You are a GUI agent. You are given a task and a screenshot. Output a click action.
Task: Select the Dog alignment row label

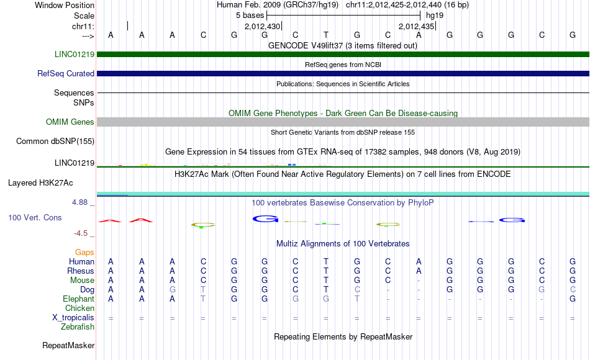pyautogui.click(x=88, y=290)
